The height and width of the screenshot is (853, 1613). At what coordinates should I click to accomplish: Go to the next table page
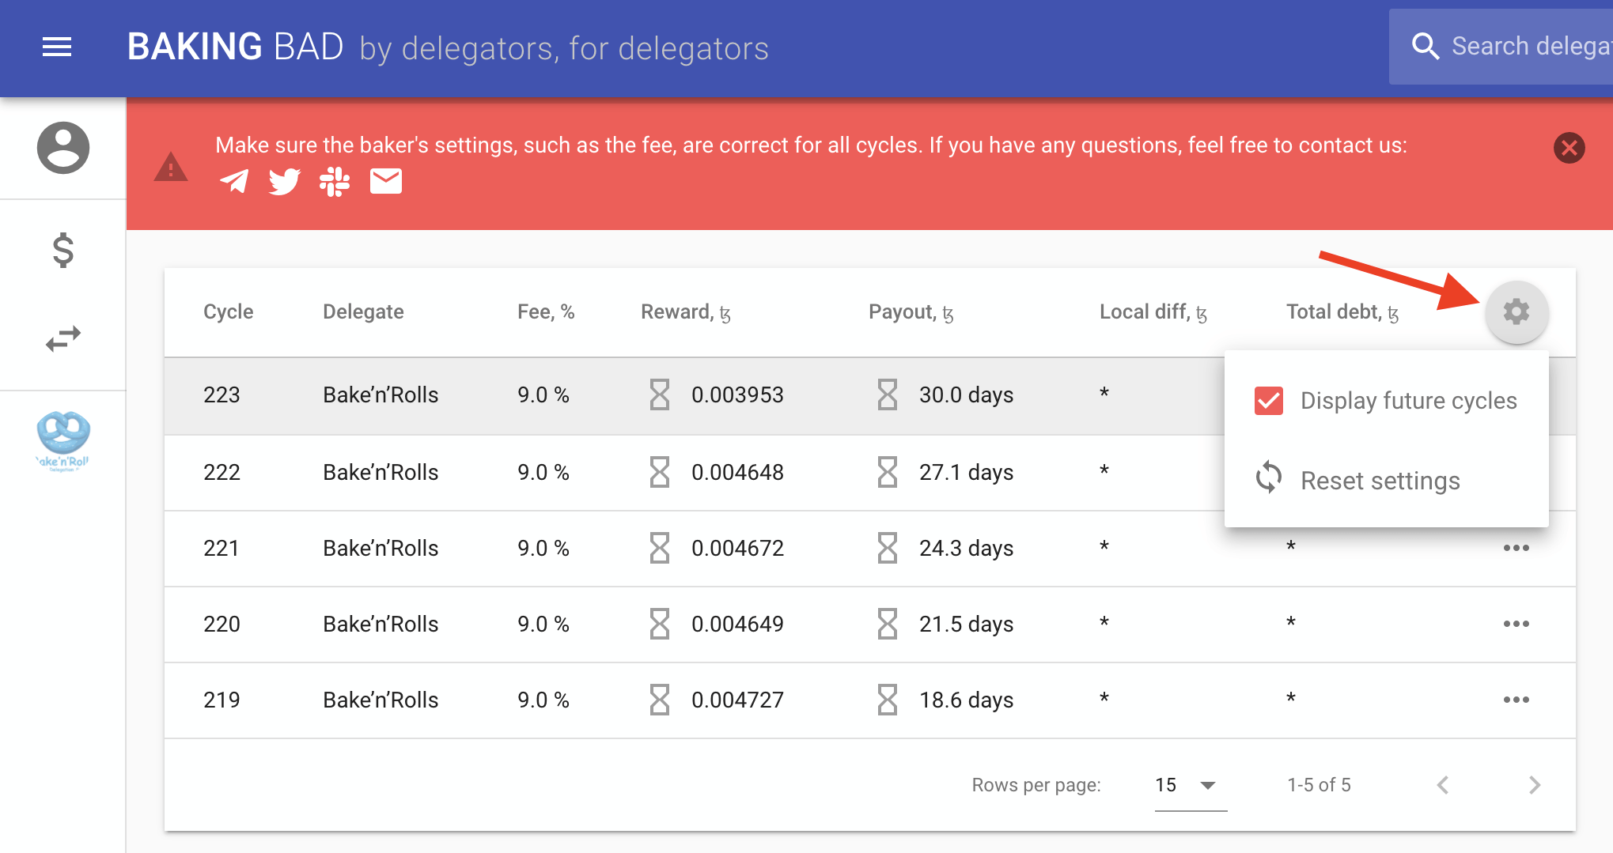coord(1535,785)
